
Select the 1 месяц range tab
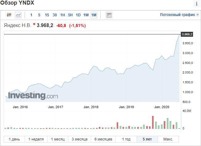pos(58,139)
